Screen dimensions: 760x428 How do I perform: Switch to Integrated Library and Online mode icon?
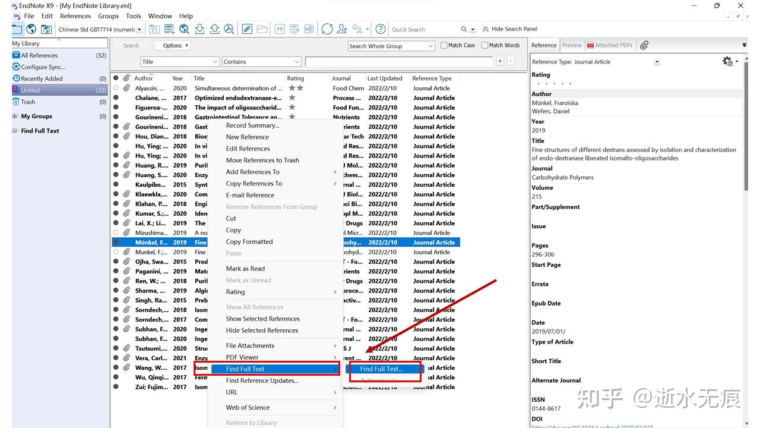[x=46, y=29]
